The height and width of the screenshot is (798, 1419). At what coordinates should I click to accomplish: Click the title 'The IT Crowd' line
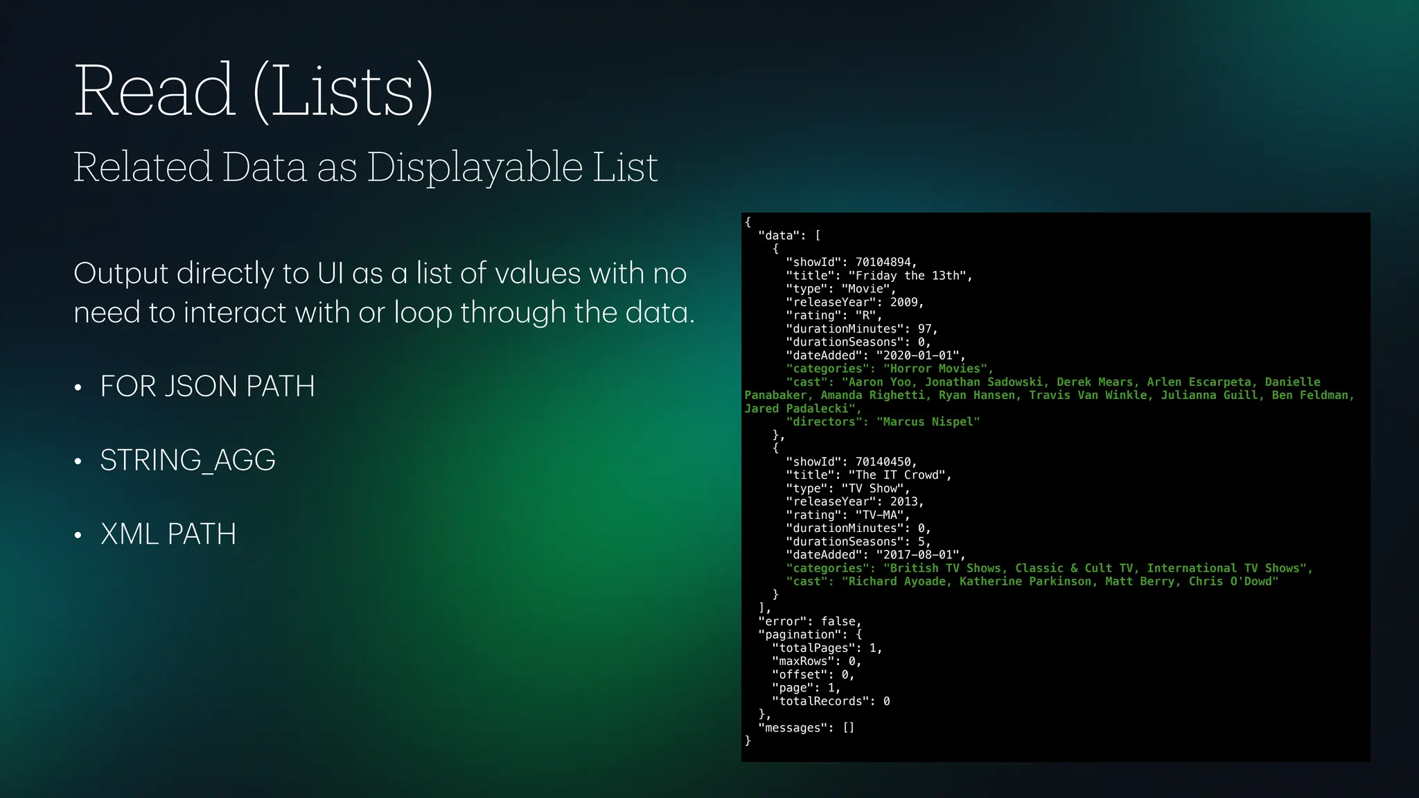pos(869,475)
